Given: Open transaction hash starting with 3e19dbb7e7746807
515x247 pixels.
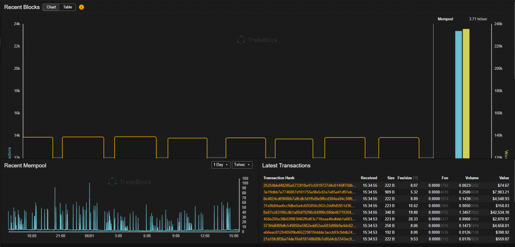Looking at the screenshot, I should coord(309,192).
